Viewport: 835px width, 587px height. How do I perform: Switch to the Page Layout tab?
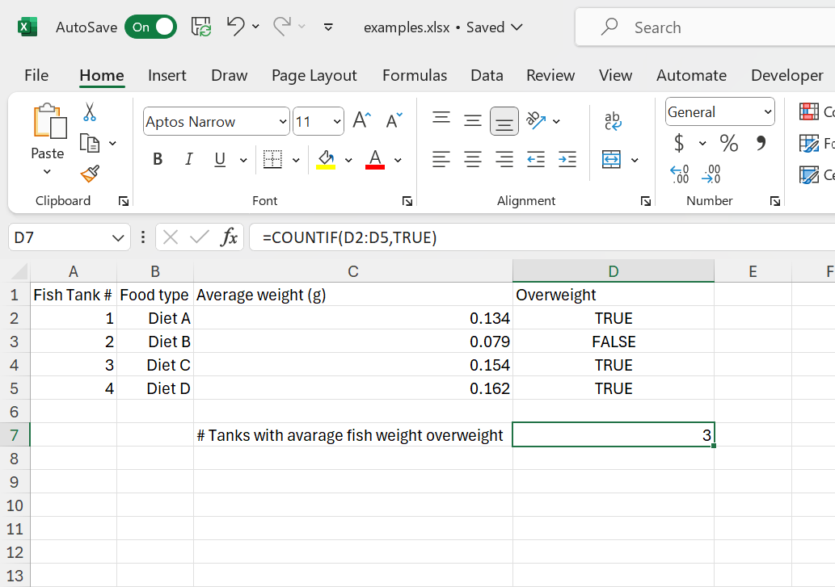click(x=314, y=75)
